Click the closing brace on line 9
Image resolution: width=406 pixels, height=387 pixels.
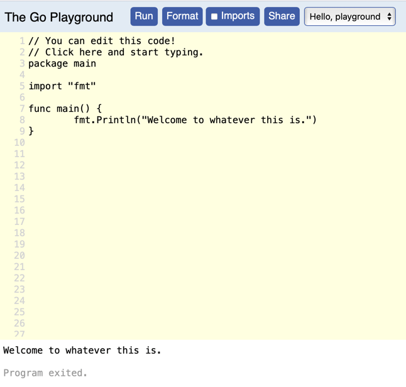click(31, 131)
